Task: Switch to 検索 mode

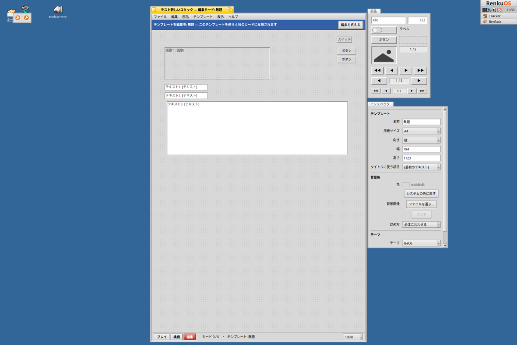Action: tap(177, 337)
